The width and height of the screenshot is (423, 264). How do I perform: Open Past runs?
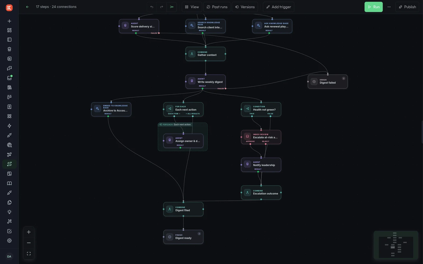[x=217, y=7]
